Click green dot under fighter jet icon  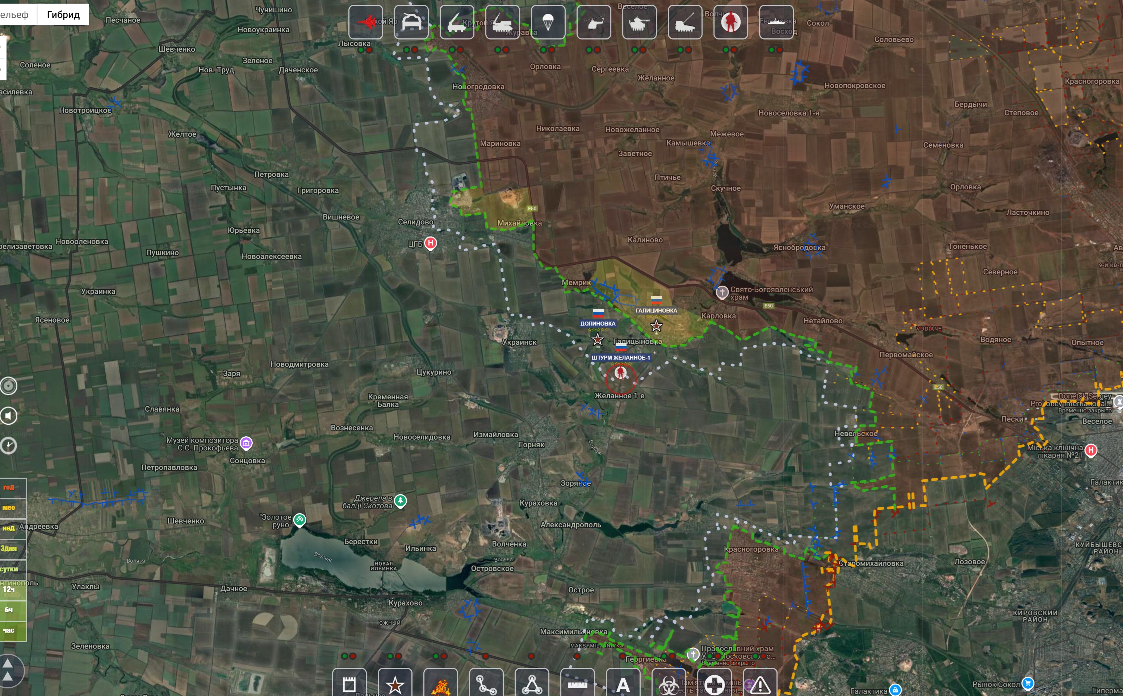click(x=361, y=50)
